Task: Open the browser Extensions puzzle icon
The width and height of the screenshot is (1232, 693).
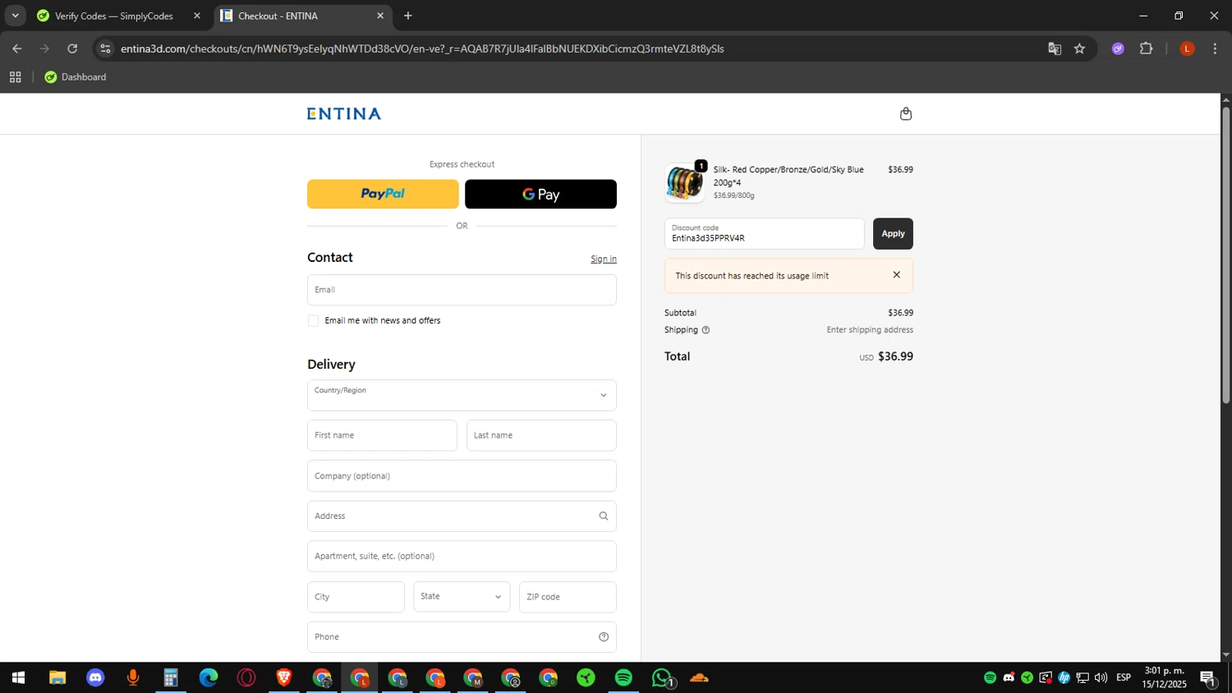Action: [x=1146, y=48]
